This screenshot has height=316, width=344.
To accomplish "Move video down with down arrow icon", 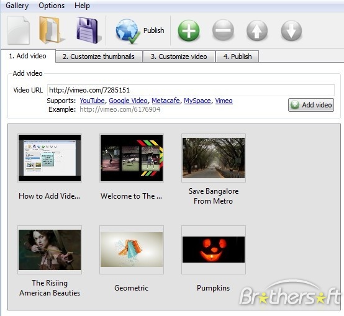I will 291,30.
